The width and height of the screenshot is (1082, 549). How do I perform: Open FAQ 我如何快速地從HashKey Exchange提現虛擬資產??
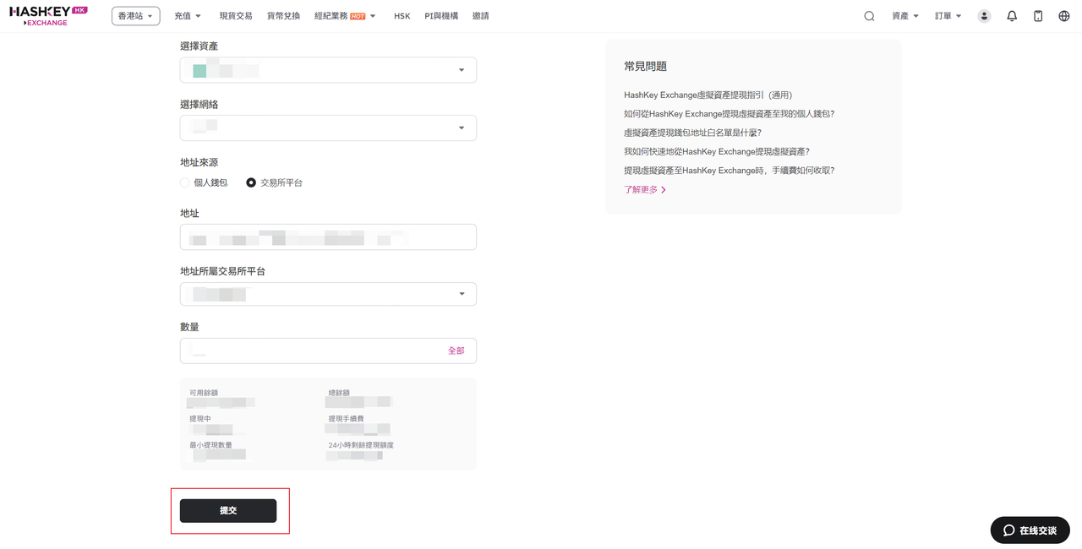pos(717,152)
